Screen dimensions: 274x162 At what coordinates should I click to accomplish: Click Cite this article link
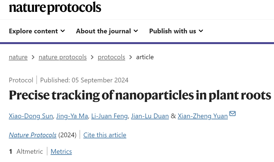click(105, 135)
